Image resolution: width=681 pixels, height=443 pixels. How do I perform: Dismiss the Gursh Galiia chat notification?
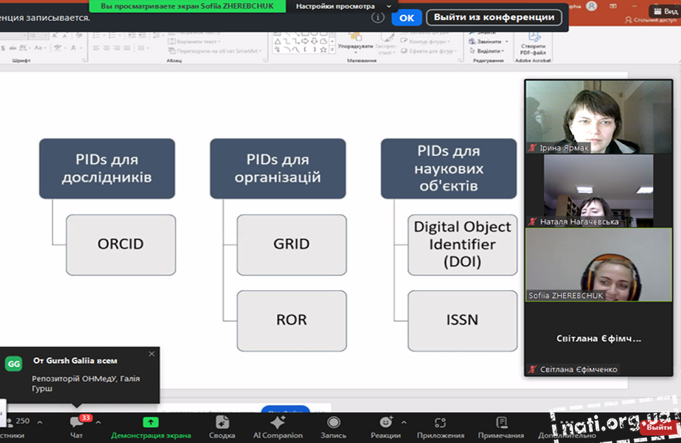point(151,354)
